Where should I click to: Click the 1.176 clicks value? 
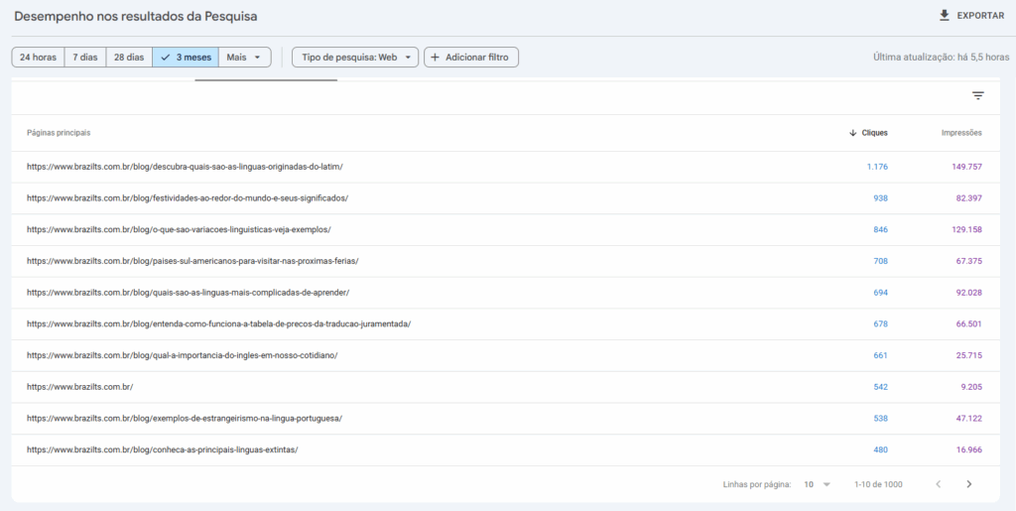pyautogui.click(x=876, y=167)
